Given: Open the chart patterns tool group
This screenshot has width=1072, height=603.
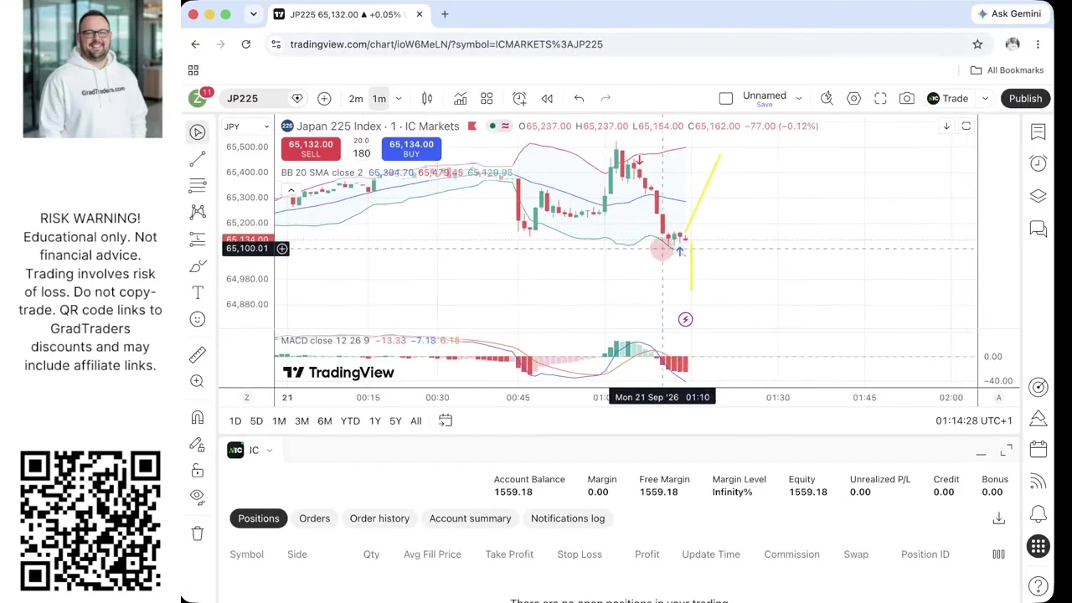Looking at the screenshot, I should [198, 212].
